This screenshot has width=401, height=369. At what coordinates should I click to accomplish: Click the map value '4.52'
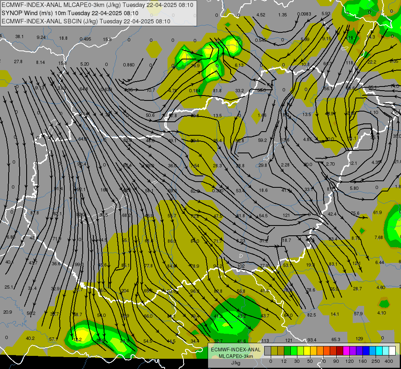261,15
